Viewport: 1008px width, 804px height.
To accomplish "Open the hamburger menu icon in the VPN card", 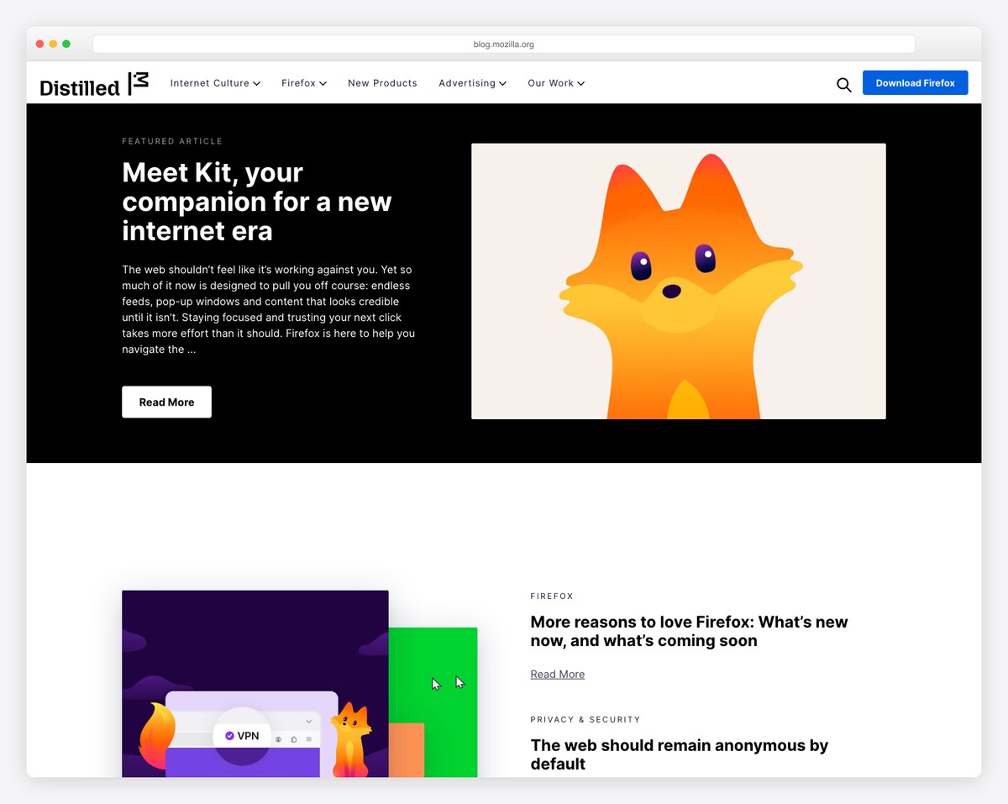I will [x=308, y=738].
